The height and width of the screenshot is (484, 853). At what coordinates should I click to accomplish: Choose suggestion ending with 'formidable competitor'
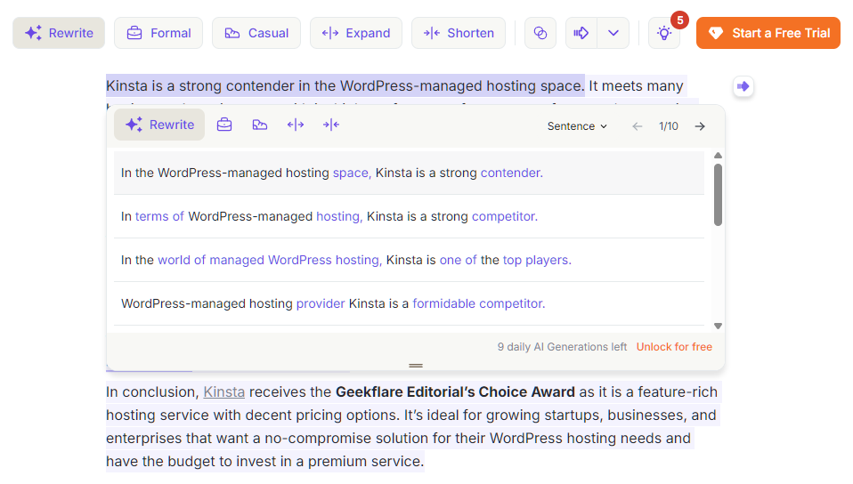(333, 303)
